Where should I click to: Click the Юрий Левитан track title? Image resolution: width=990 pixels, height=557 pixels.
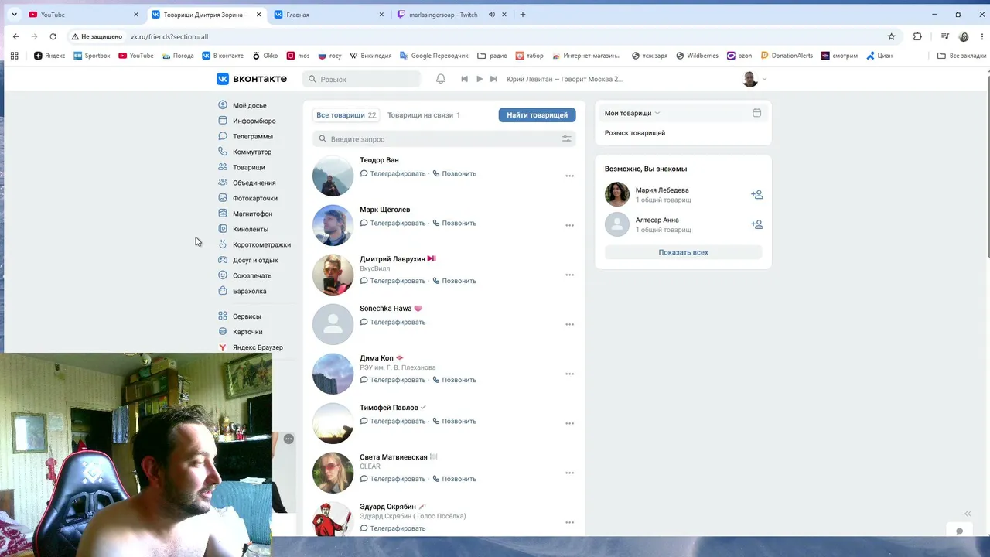point(565,79)
